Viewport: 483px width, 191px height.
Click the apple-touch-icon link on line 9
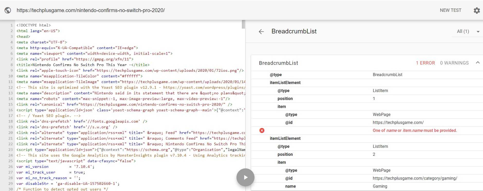130,70
